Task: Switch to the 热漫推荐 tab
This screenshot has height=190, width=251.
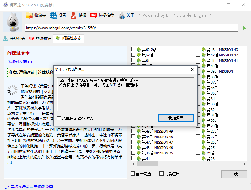Action: click(x=40, y=38)
